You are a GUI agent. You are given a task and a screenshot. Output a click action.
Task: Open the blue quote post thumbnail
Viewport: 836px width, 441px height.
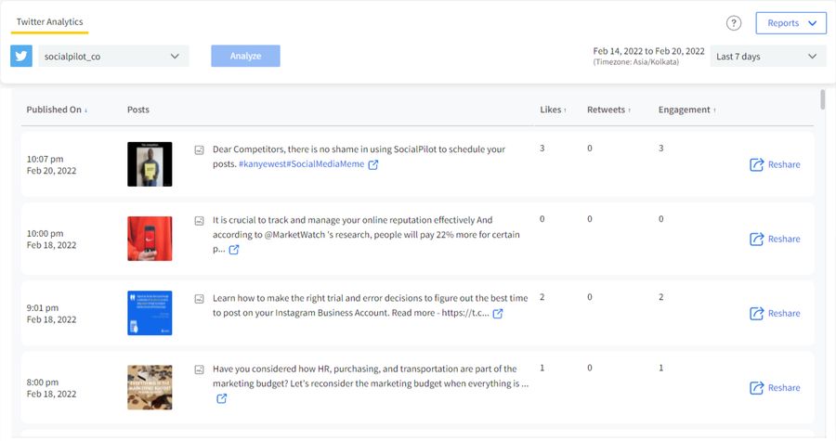(150, 313)
